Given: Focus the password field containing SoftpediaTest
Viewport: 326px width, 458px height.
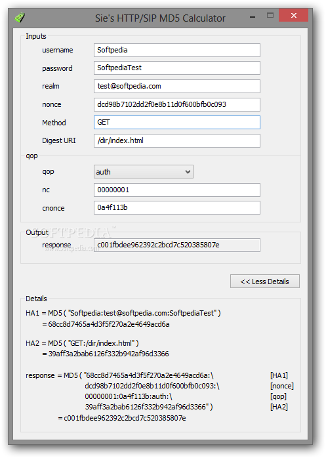Looking at the screenshot, I should click(176, 68).
